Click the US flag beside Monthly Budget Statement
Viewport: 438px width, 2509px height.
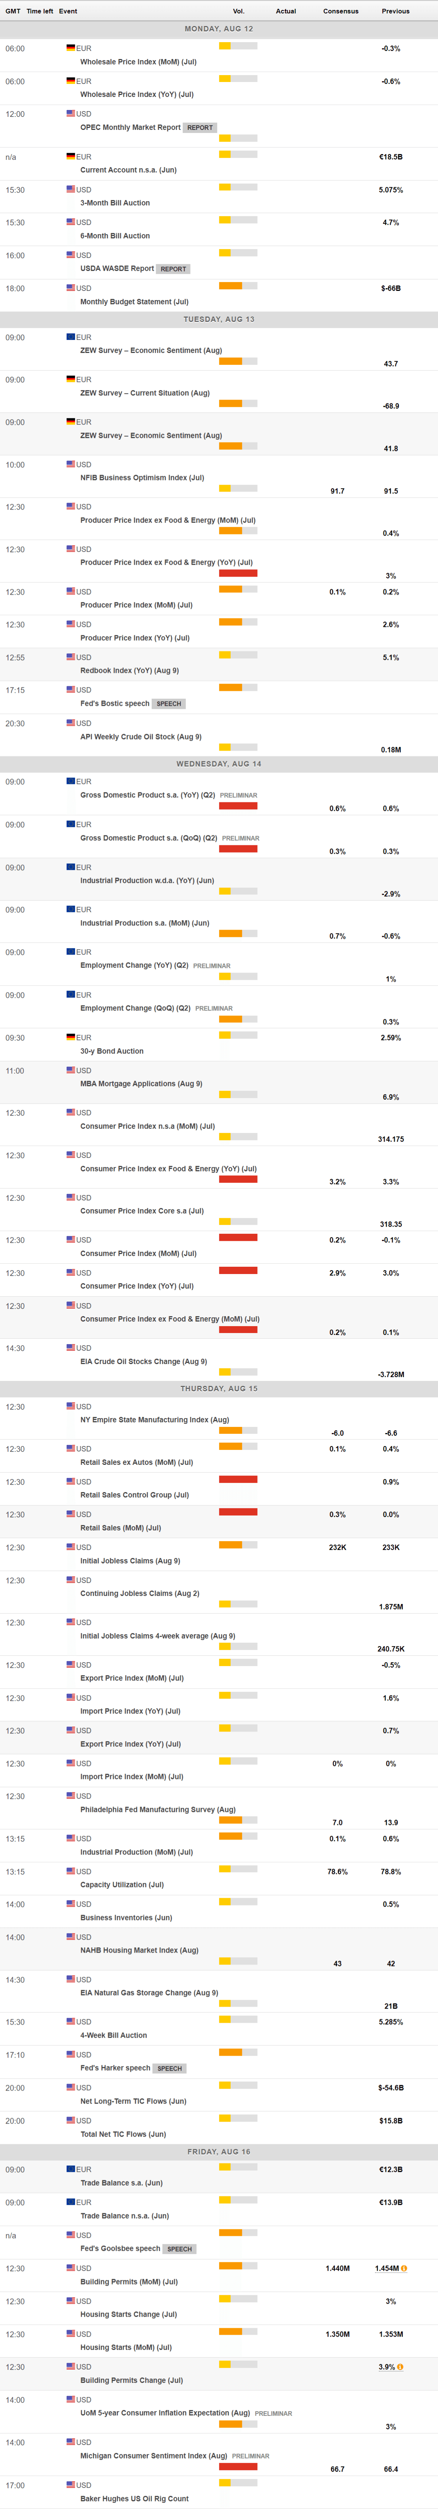coord(71,287)
